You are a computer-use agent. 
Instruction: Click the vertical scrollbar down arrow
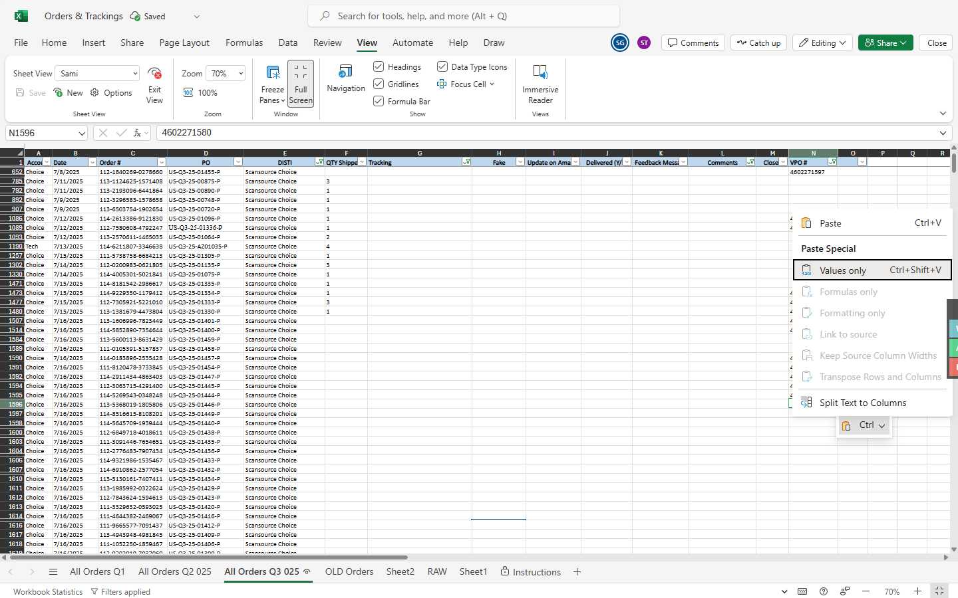954,549
